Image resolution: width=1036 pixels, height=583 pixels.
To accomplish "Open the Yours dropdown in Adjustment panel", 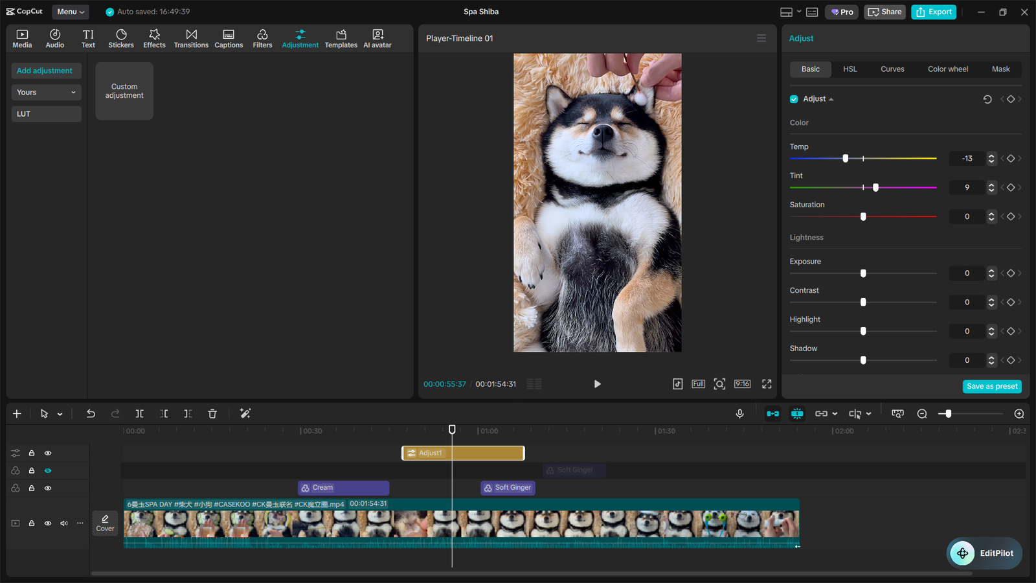I will (46, 92).
